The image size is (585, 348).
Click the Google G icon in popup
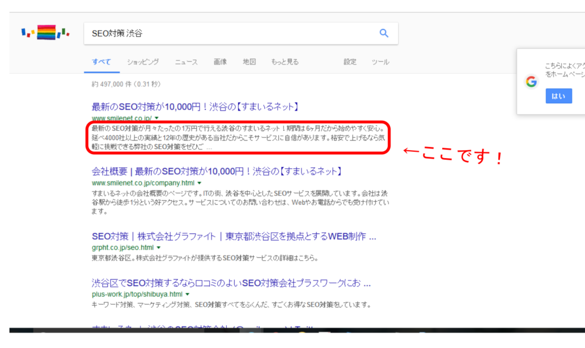[x=531, y=82]
